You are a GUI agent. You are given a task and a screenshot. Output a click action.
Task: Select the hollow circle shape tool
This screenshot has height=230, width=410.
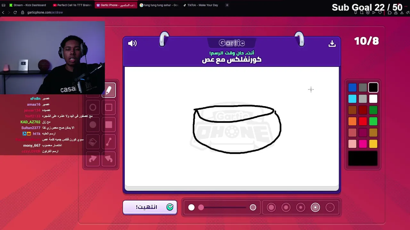click(x=93, y=108)
